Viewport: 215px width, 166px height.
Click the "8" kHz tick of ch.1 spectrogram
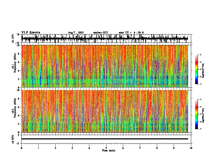(x=19, y=54)
